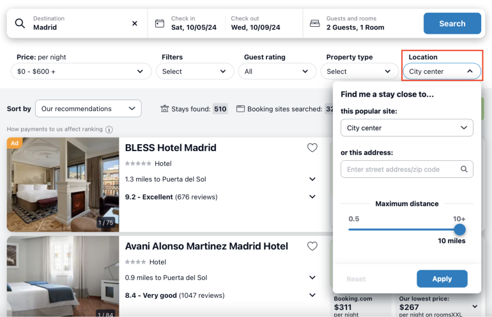Open the Property type dropdown
This screenshot has width=492, height=317.
pos(358,71)
